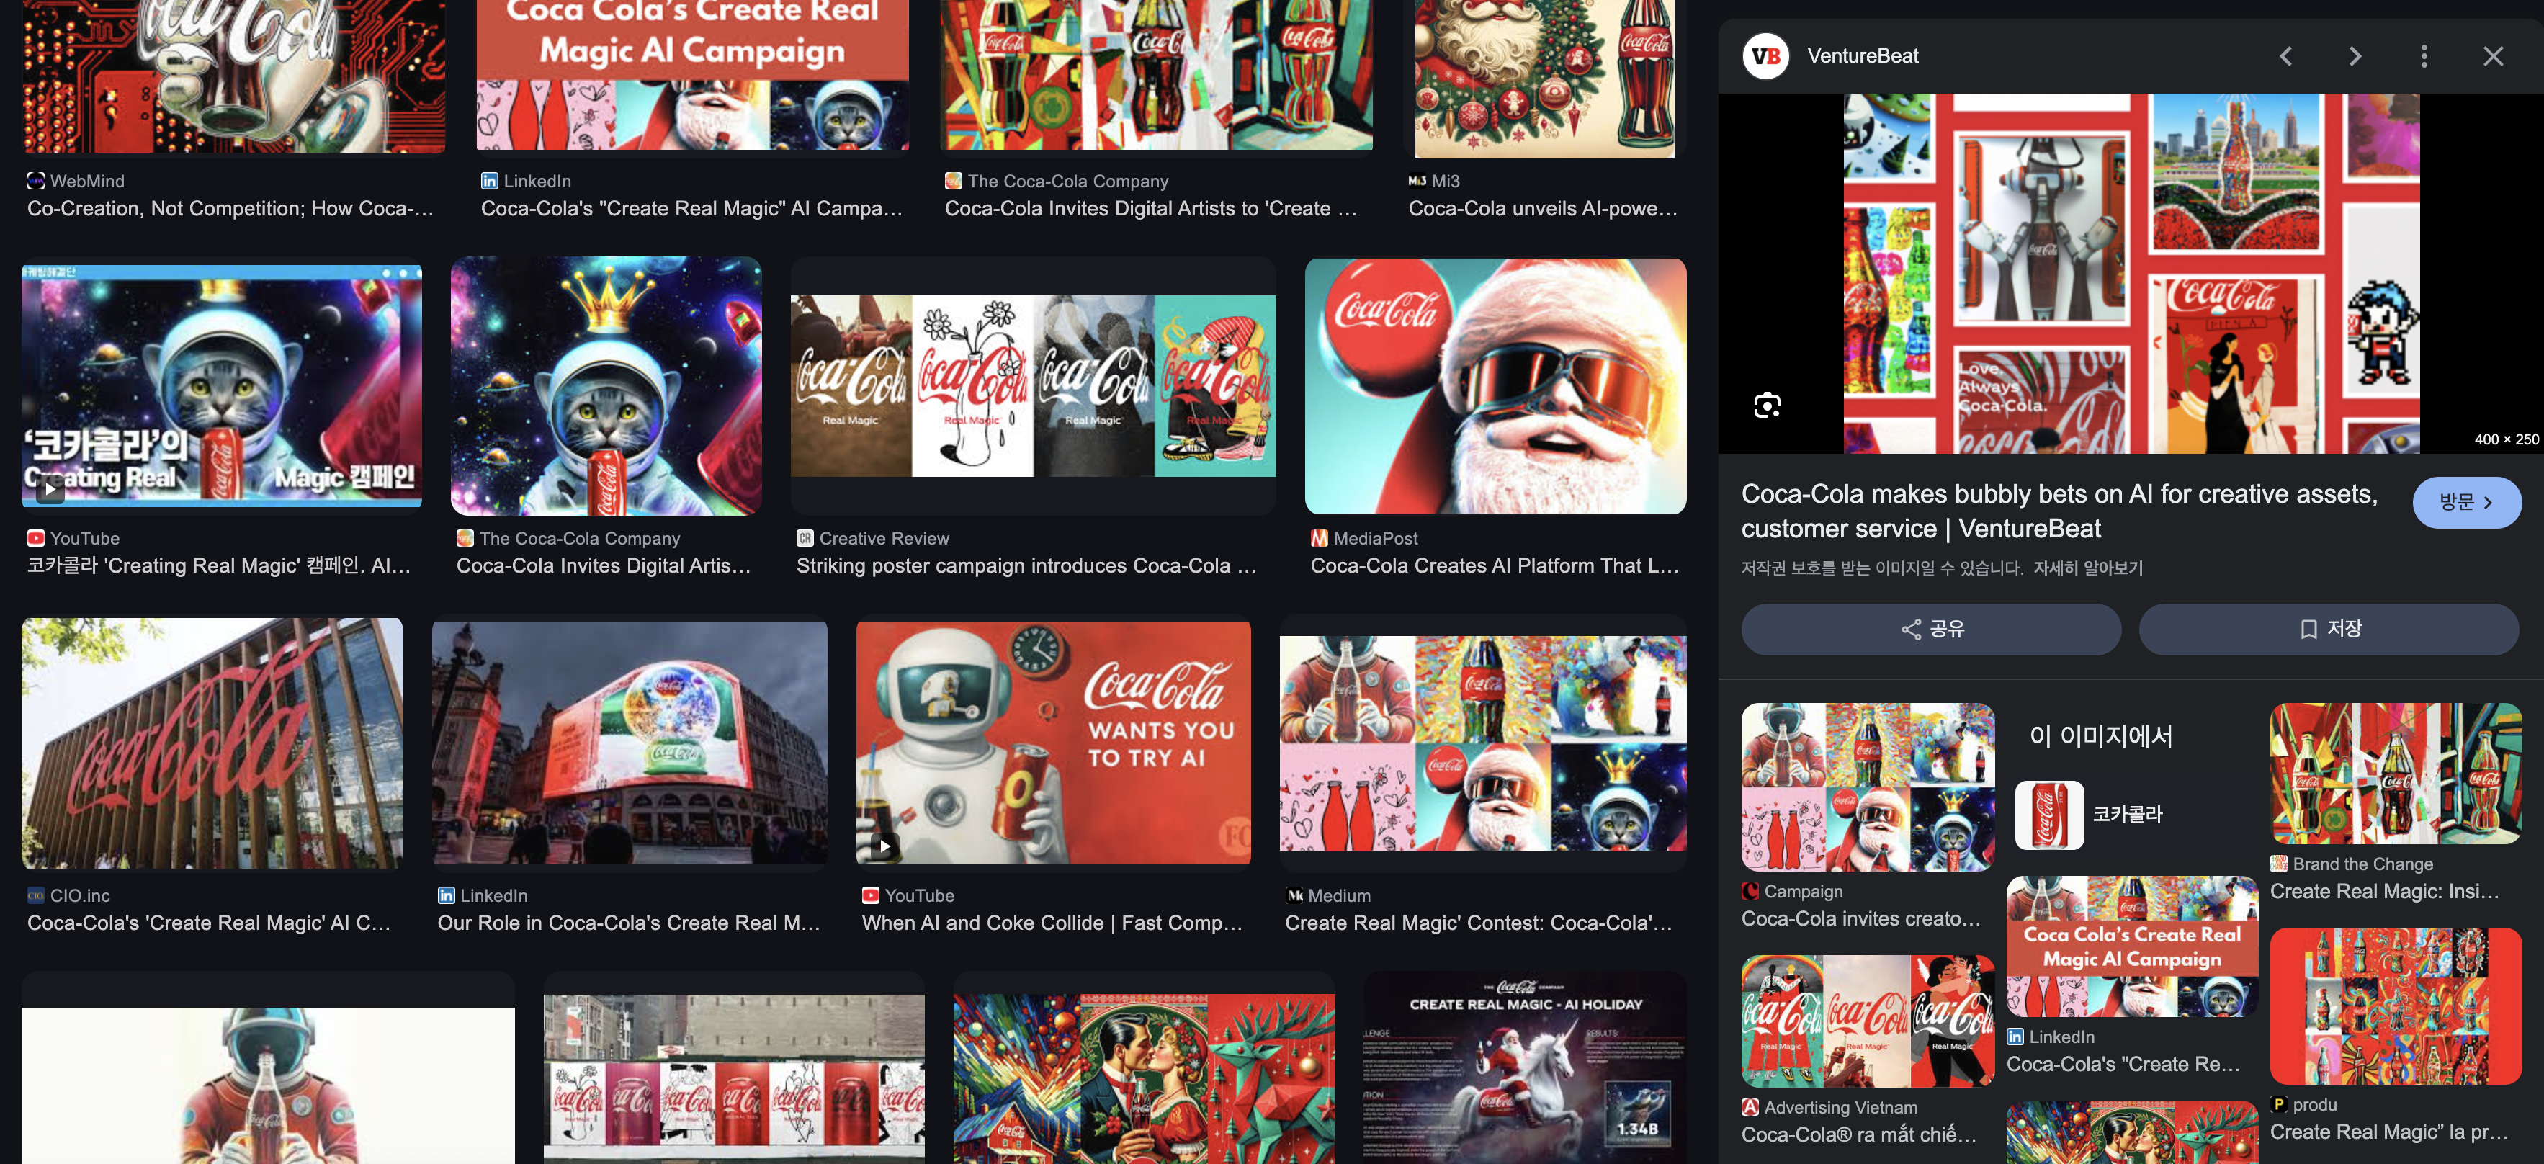Click the Creative Review source favicon
Image resolution: width=2544 pixels, height=1164 pixels.
(x=805, y=538)
